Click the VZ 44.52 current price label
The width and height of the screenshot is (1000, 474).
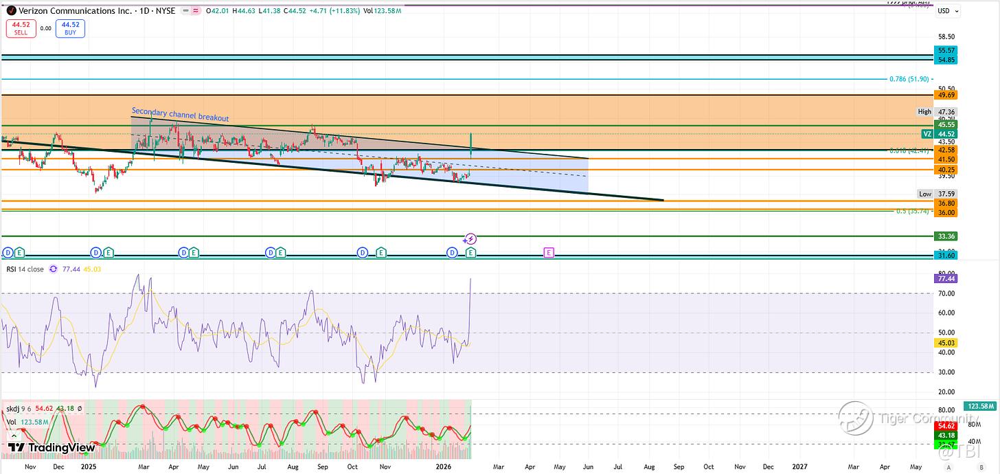click(x=939, y=134)
